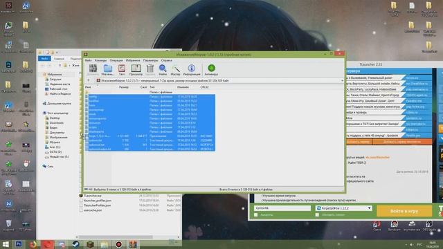Open the topmost blue server link in TLauncher

(x=412, y=77)
